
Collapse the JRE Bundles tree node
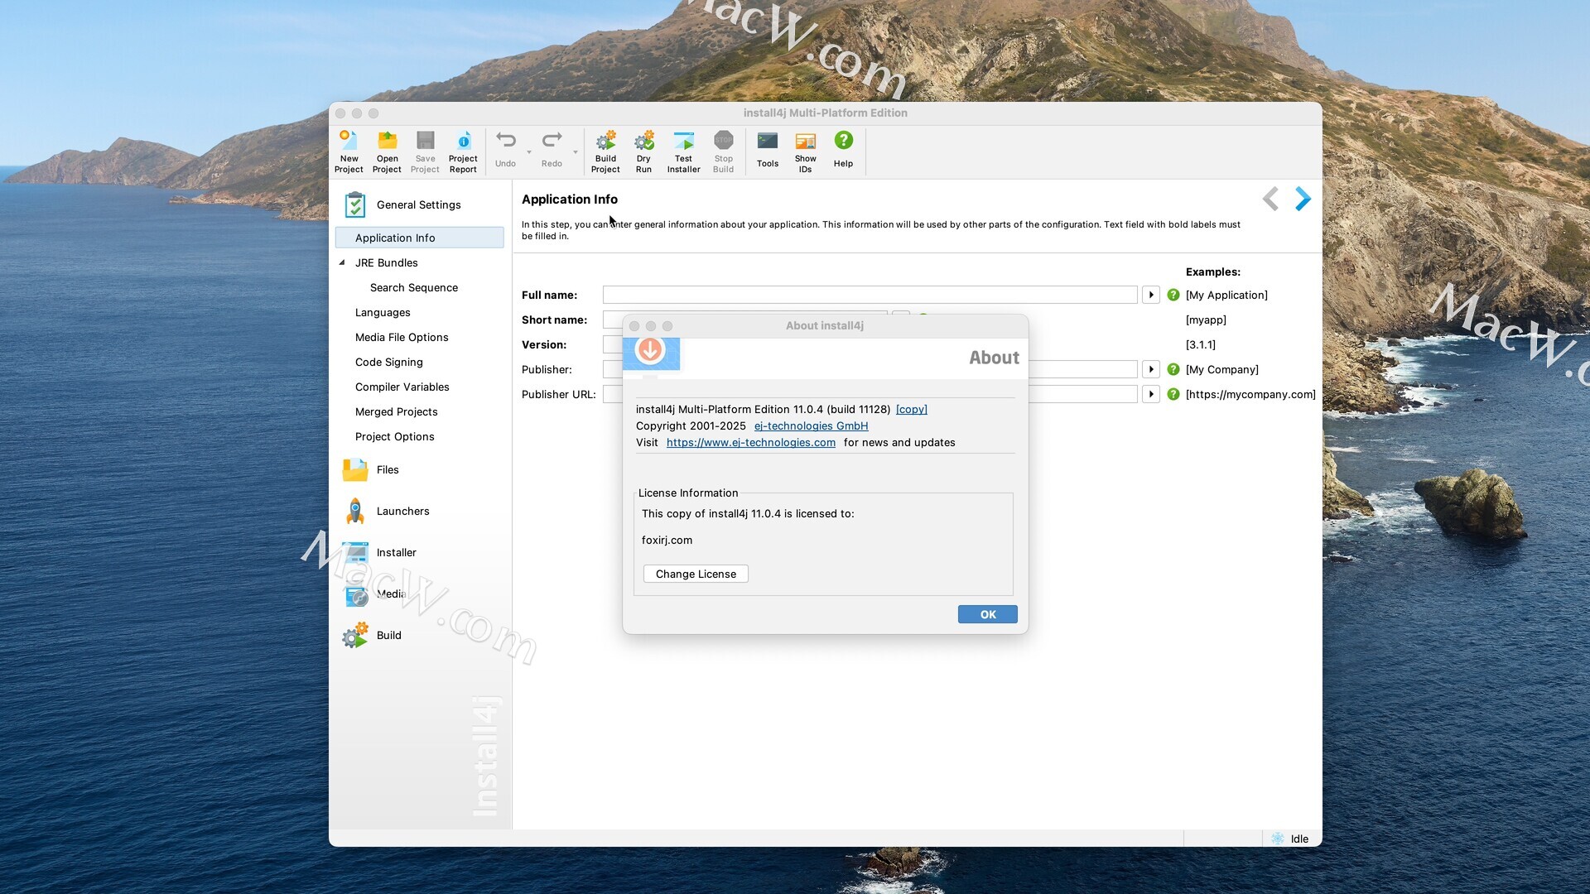pyautogui.click(x=342, y=262)
